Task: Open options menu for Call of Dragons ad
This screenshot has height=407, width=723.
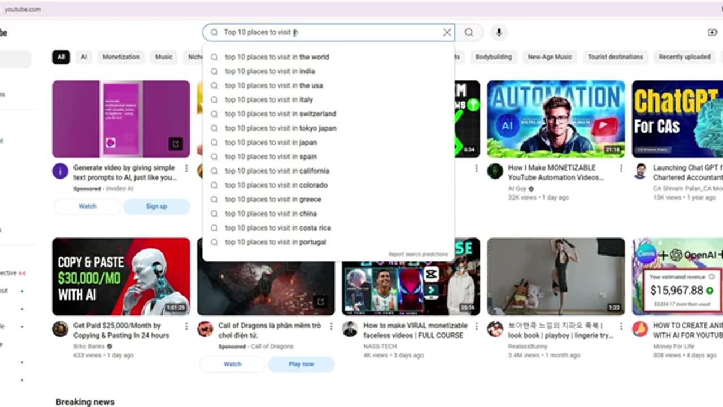Action: click(331, 326)
